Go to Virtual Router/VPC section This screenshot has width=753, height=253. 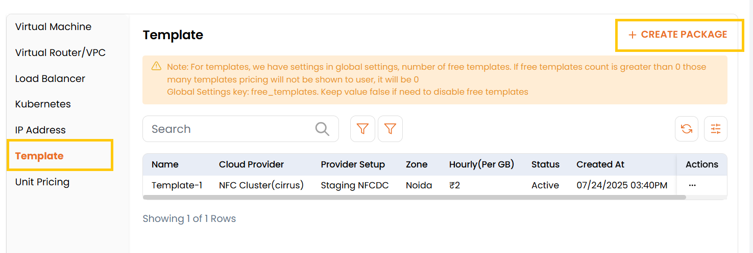click(60, 52)
